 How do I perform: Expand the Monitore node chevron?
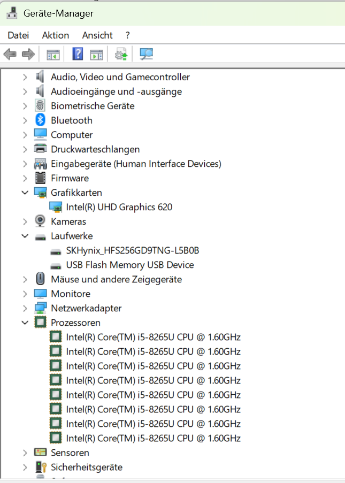click(25, 294)
